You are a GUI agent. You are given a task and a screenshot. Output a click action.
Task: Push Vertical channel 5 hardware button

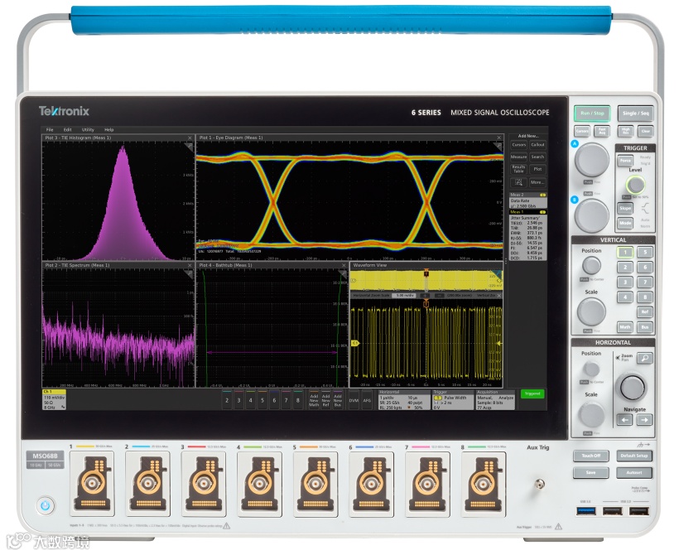(x=645, y=252)
